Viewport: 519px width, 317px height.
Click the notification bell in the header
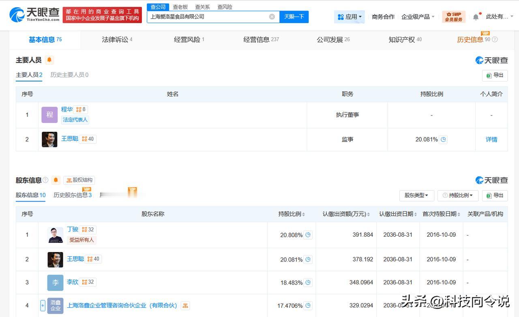(476, 17)
